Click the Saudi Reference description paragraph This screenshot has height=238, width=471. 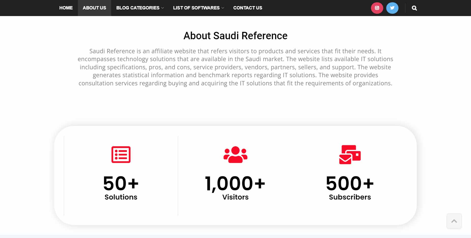coord(235,67)
